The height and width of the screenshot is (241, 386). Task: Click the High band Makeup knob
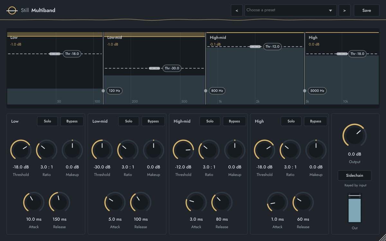point(316,150)
